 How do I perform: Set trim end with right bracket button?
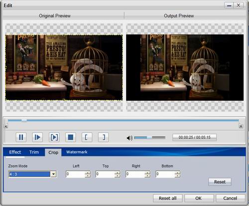[x=104, y=137]
